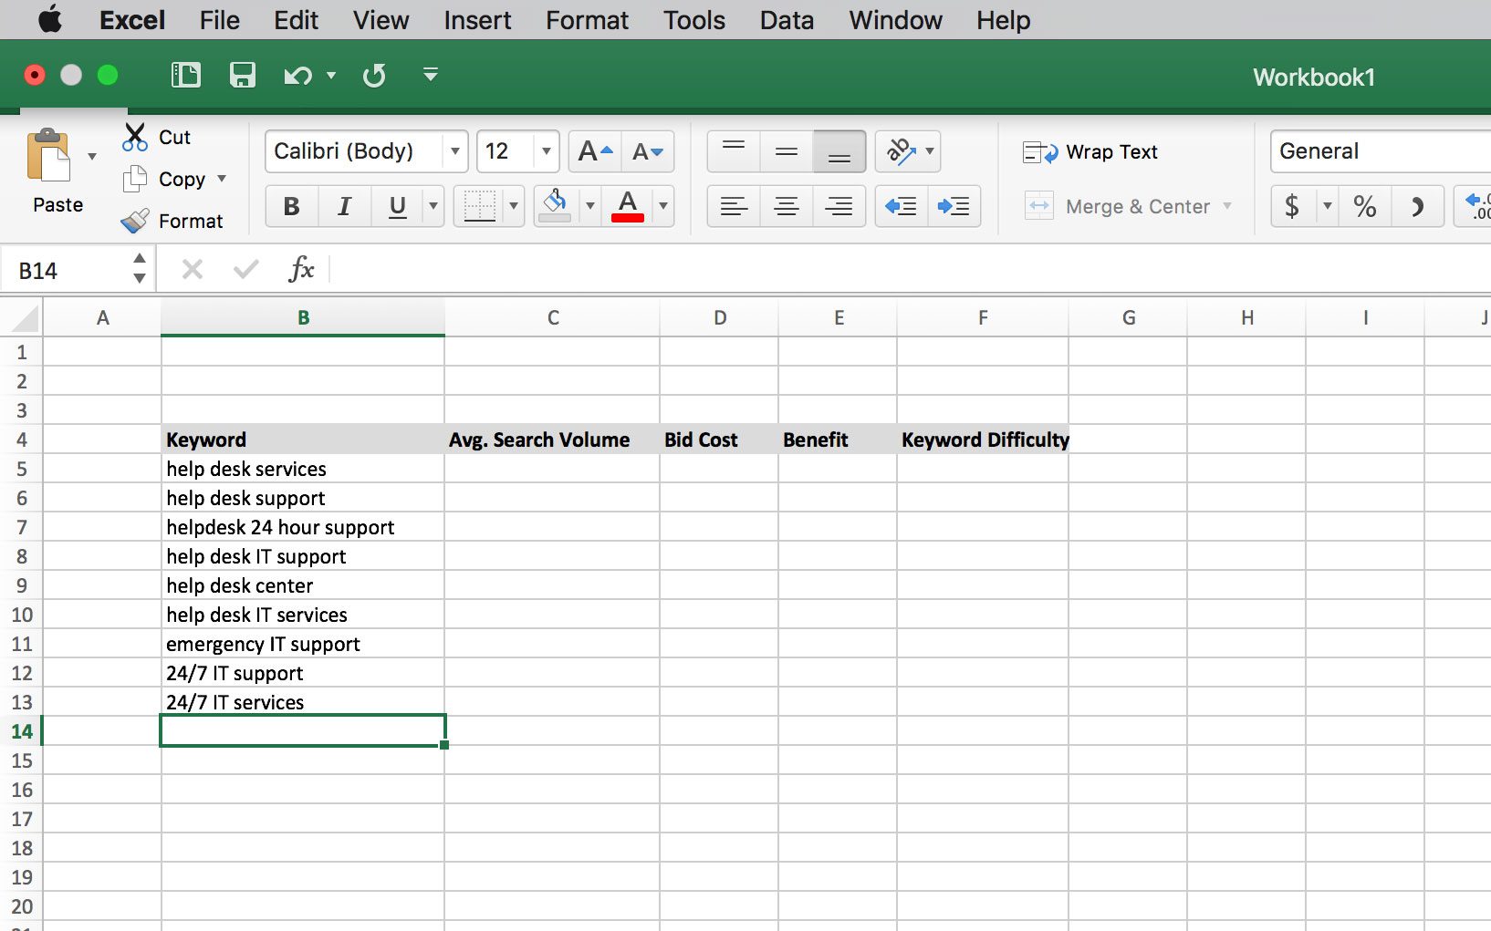
Task: Toggle underline formatting
Action: click(x=398, y=207)
